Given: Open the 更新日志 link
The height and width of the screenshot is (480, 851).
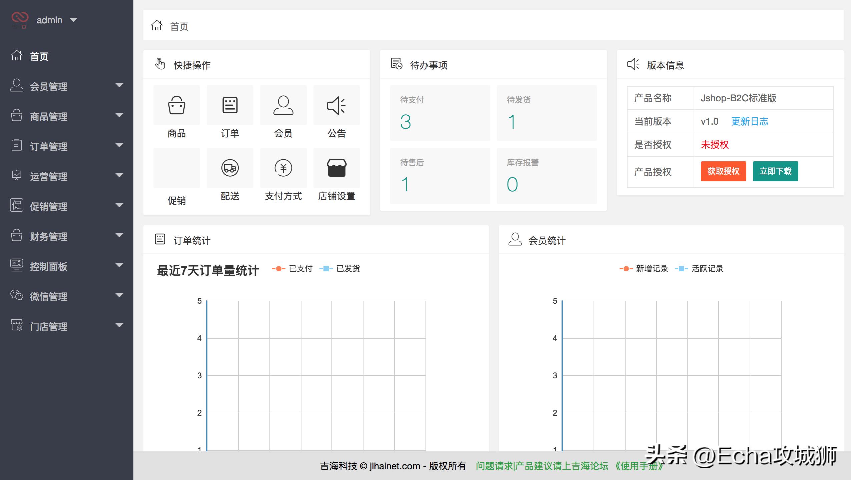Looking at the screenshot, I should point(750,121).
